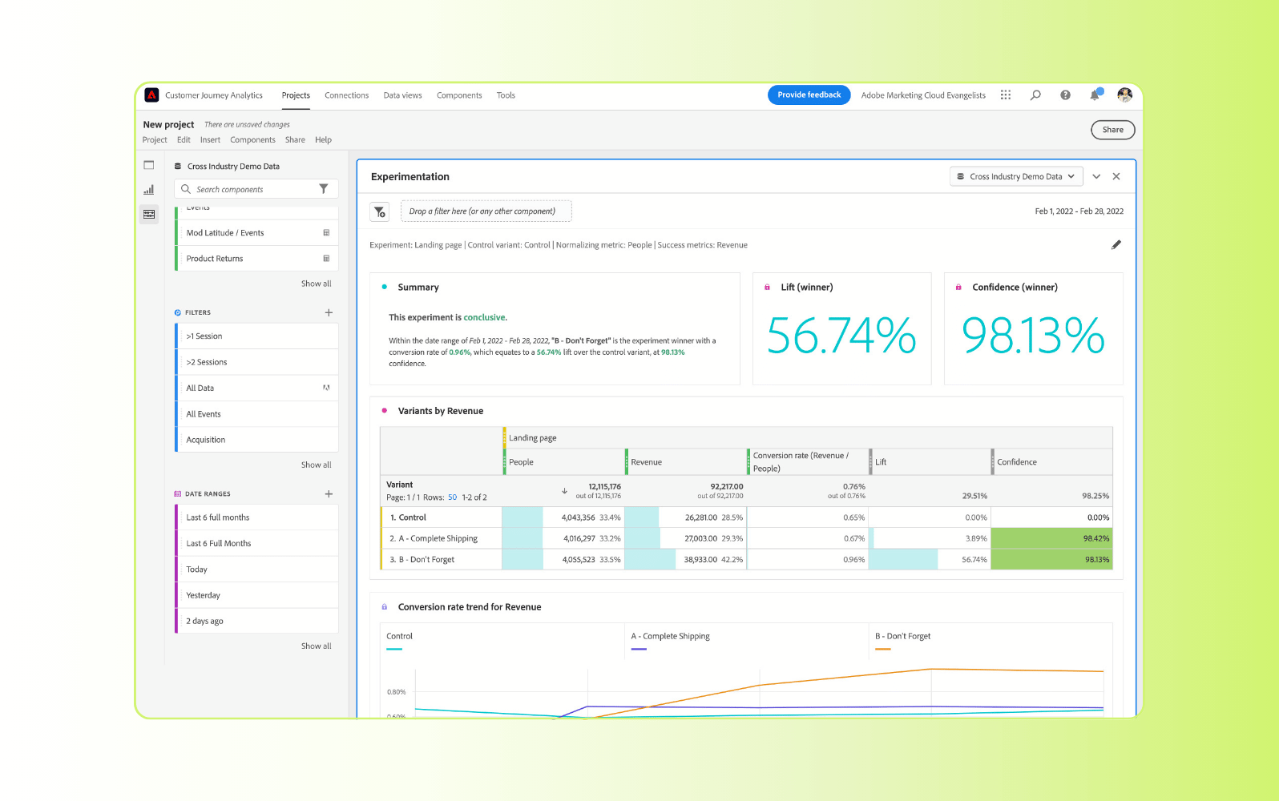This screenshot has width=1279, height=801.
Task: Open Cross Industry Demo Data view dropdown
Action: click(1016, 176)
